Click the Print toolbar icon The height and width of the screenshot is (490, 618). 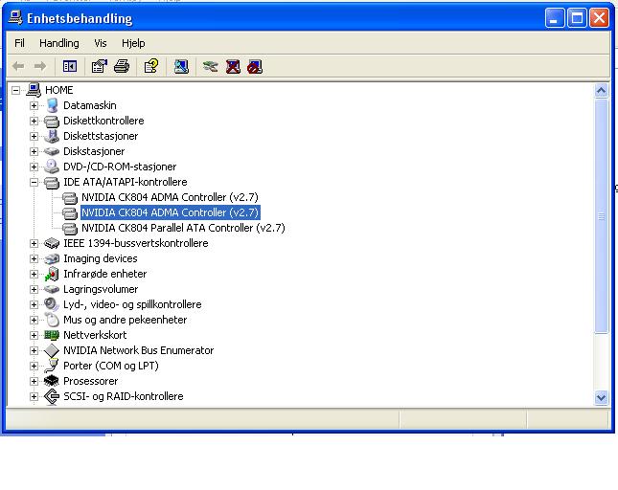[122, 67]
